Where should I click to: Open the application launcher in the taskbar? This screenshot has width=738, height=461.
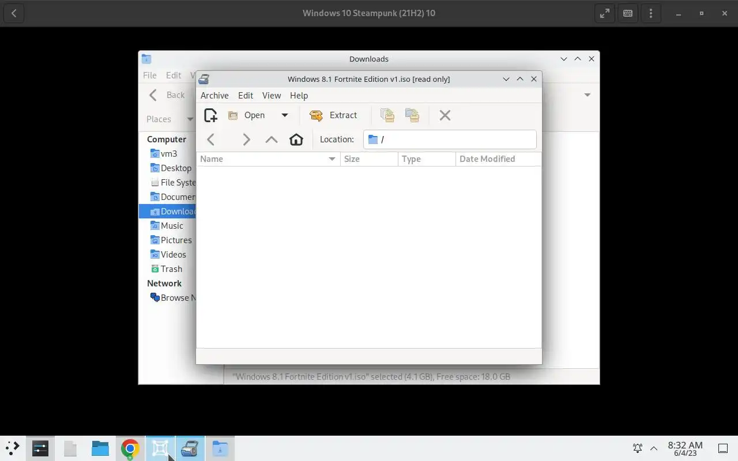12,448
